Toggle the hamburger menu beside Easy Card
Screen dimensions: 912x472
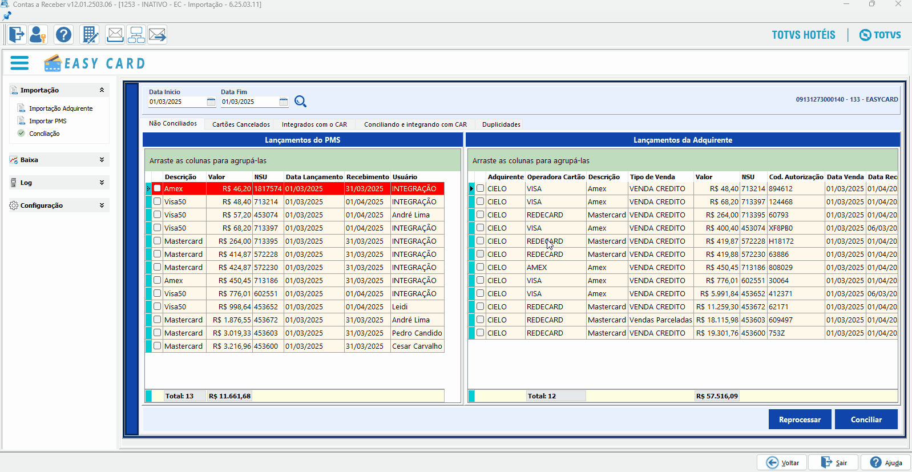pos(19,63)
